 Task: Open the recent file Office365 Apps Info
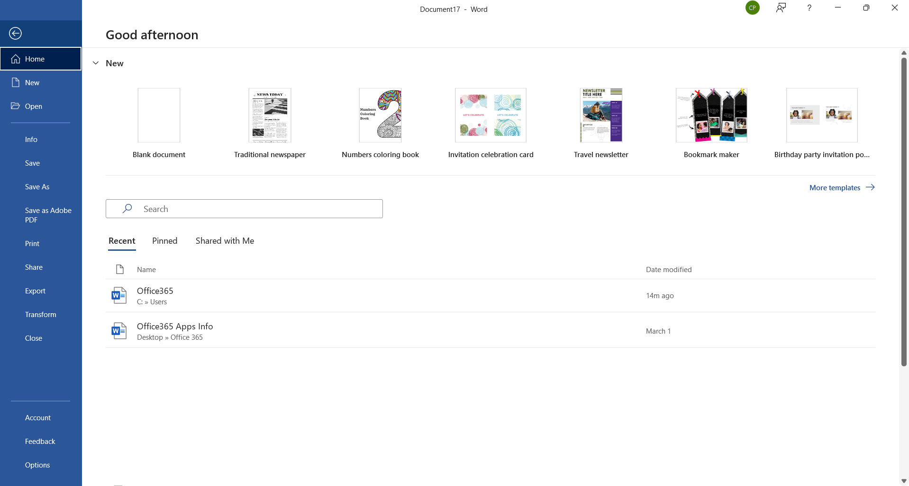pyautogui.click(x=490, y=330)
